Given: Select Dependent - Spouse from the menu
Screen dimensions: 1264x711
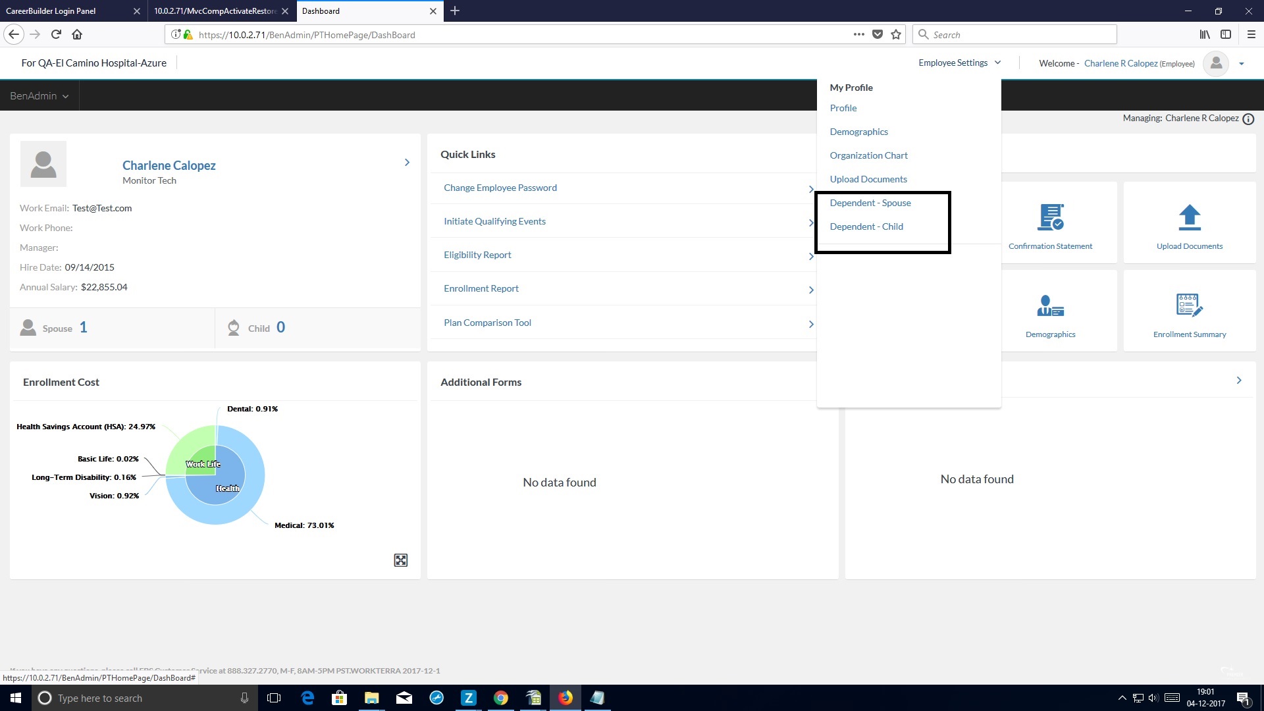Looking at the screenshot, I should [870, 203].
